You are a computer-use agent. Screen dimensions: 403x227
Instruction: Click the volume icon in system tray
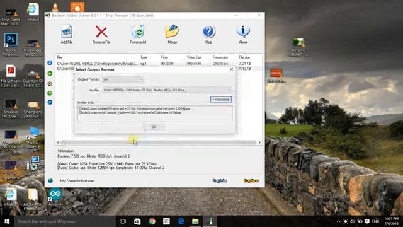353,221
